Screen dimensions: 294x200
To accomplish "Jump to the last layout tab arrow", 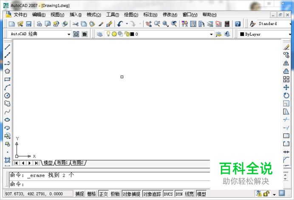I will pos(37,163).
